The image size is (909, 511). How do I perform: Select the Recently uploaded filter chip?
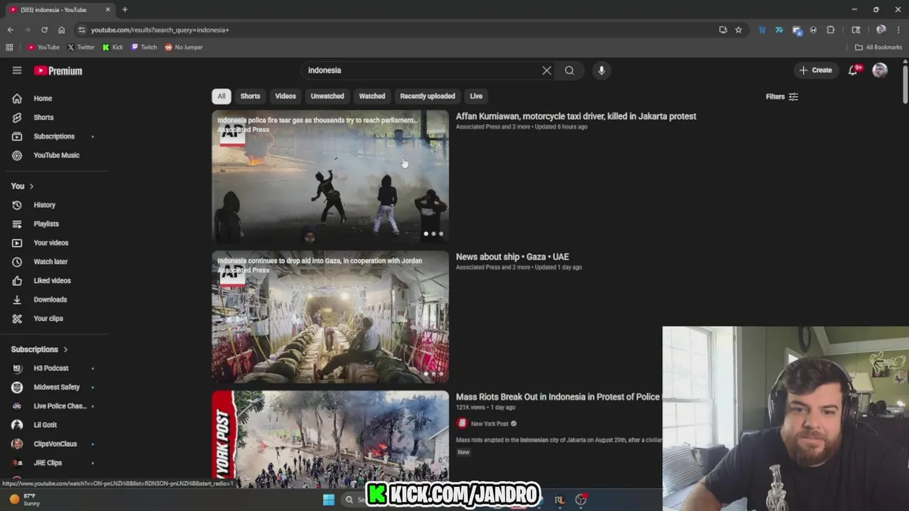(x=428, y=97)
